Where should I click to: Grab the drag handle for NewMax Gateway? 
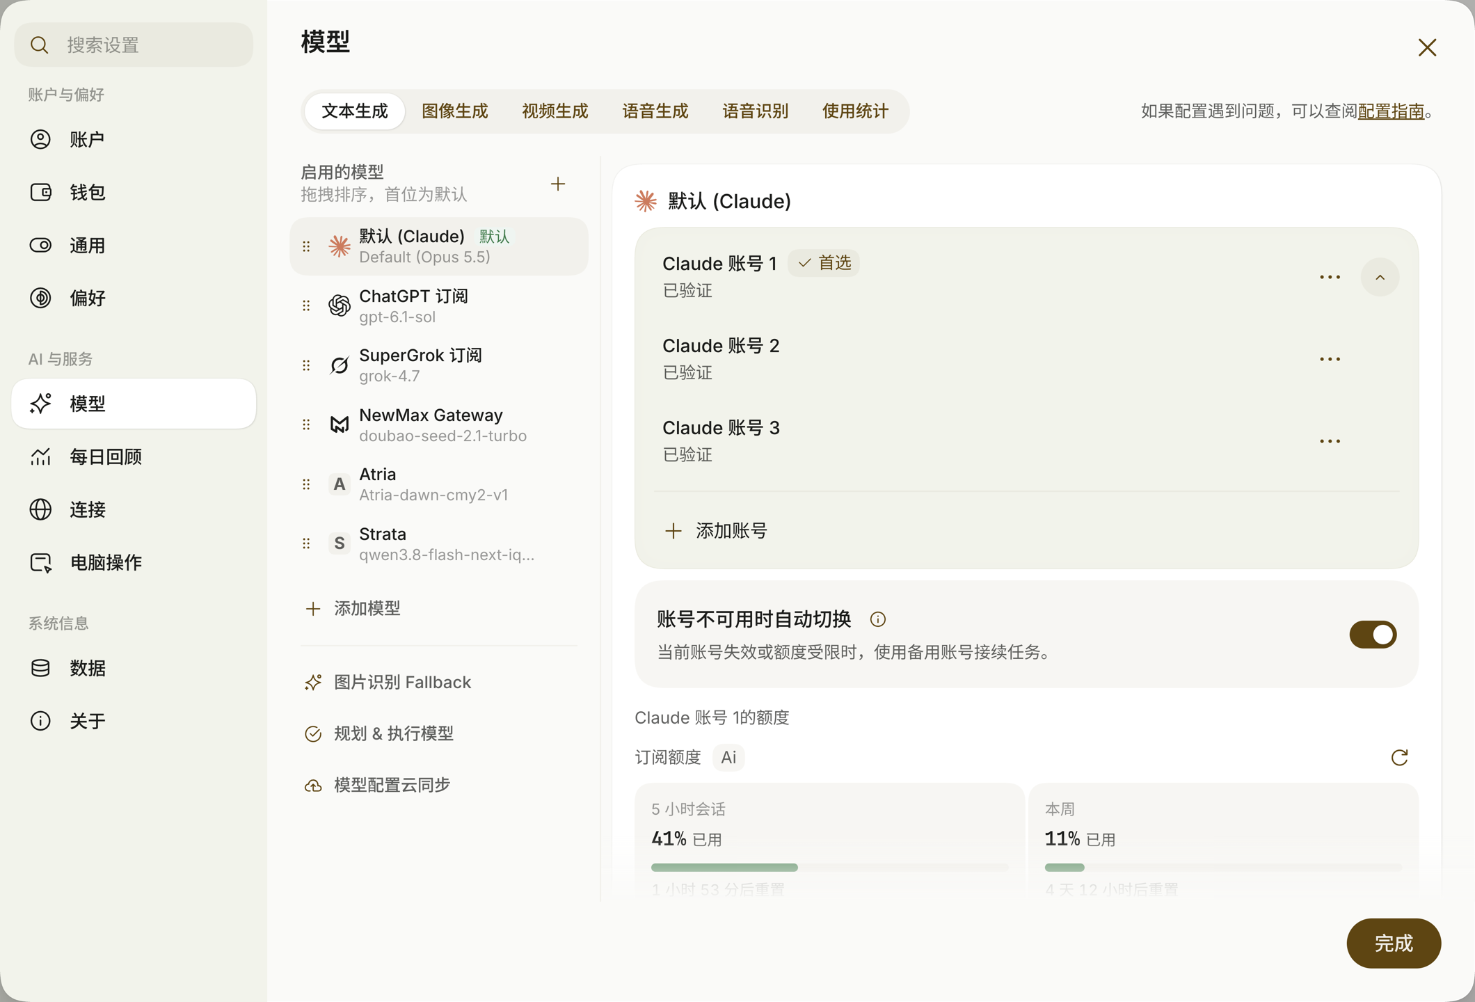306,424
